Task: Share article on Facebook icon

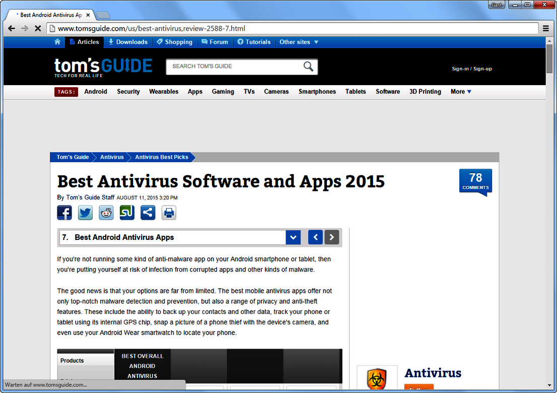Action: pyautogui.click(x=64, y=213)
